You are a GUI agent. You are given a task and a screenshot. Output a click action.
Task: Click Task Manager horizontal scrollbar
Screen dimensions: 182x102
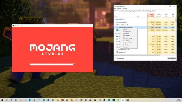click(x=137, y=55)
